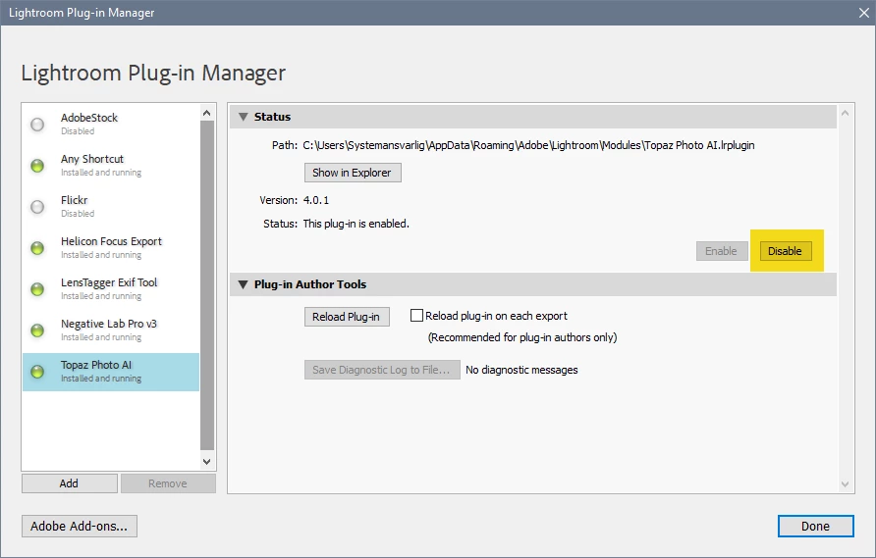Viewport: 876px width, 558px height.
Task: Click 'Recommended for plug-in authors only' note
Action: pos(522,337)
